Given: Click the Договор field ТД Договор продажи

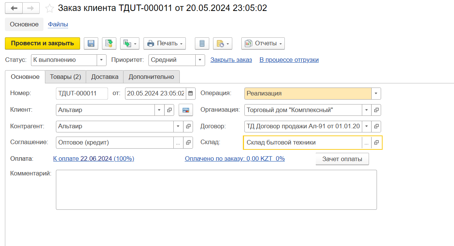Looking at the screenshot, I should pyautogui.click(x=303, y=126).
